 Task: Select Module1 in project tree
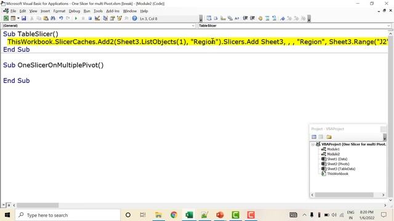(333, 149)
